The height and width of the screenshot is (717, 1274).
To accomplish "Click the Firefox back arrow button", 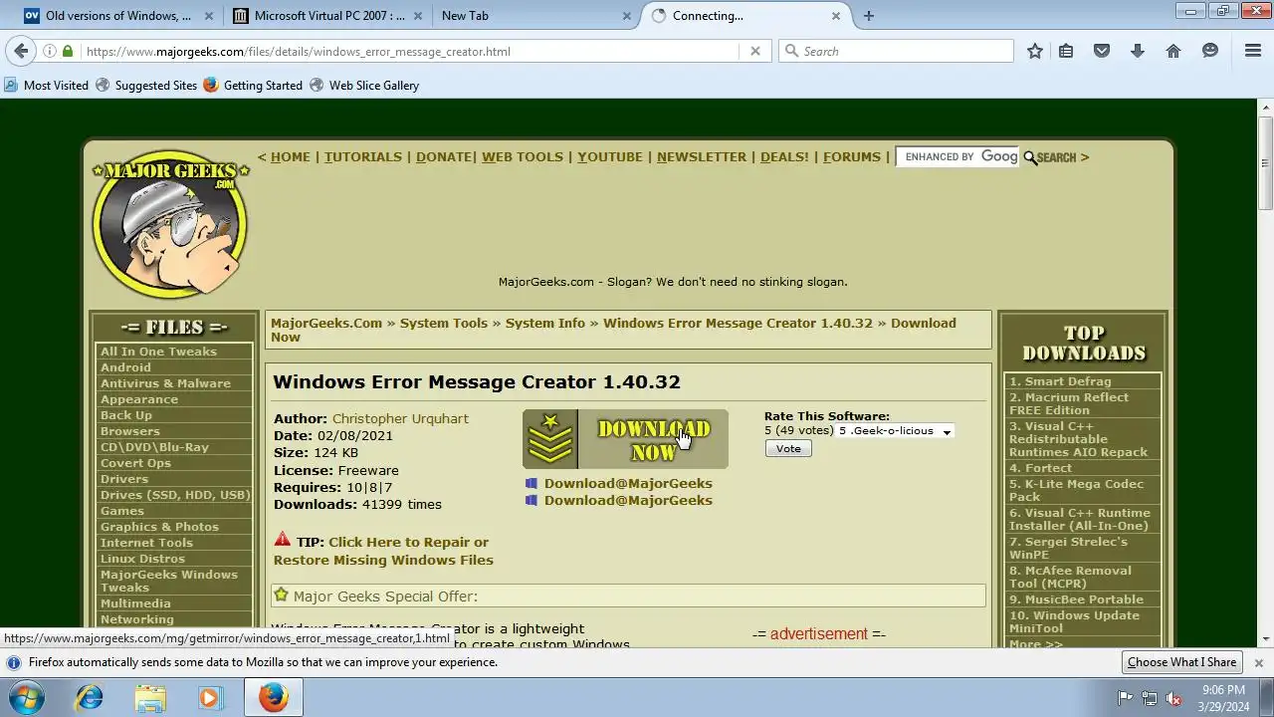I will (x=21, y=51).
